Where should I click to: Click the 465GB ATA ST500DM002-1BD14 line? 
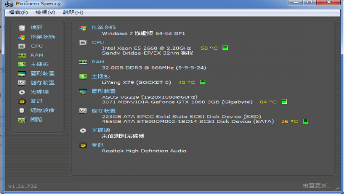click(188, 121)
